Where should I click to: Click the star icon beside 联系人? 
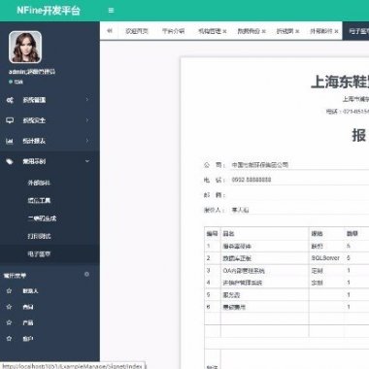point(9,291)
